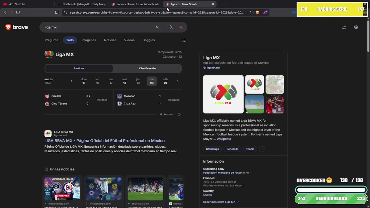The width and height of the screenshot is (370, 208).
Task: Open the map thumbnail in info panel
Action: pyautogui.click(x=275, y=84)
